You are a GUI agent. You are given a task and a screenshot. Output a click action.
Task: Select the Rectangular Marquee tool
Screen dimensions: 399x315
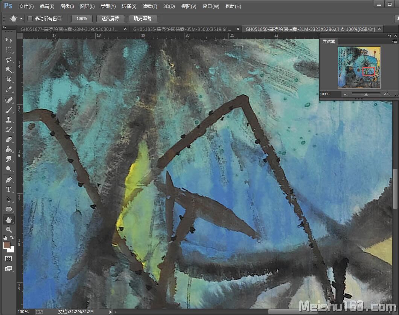(9, 50)
